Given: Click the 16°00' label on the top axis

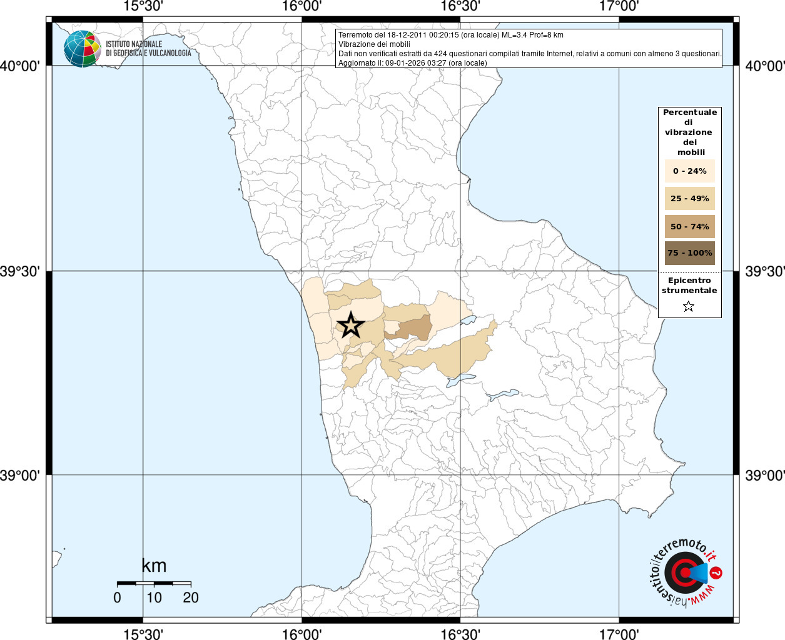Looking at the screenshot, I should coord(302,6).
